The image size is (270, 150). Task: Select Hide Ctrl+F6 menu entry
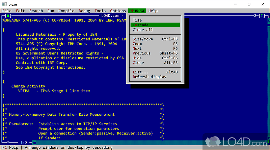coord(155,58)
